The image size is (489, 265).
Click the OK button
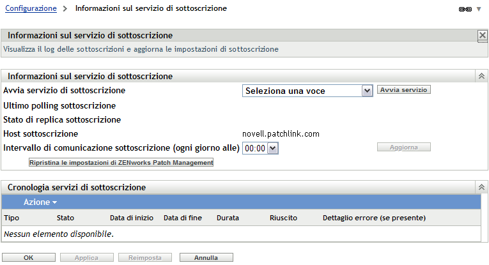click(28, 258)
